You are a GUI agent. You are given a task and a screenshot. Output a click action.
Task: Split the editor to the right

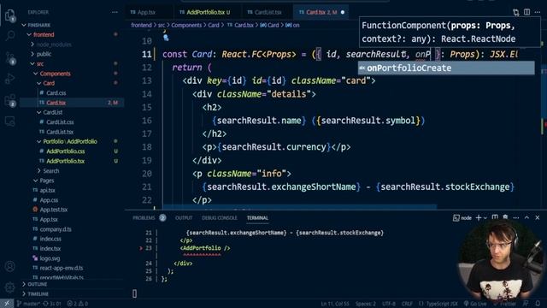click(x=526, y=12)
